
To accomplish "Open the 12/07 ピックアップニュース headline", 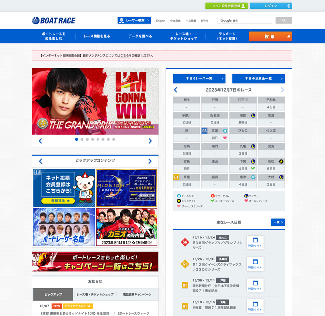I will (x=95, y=313).
